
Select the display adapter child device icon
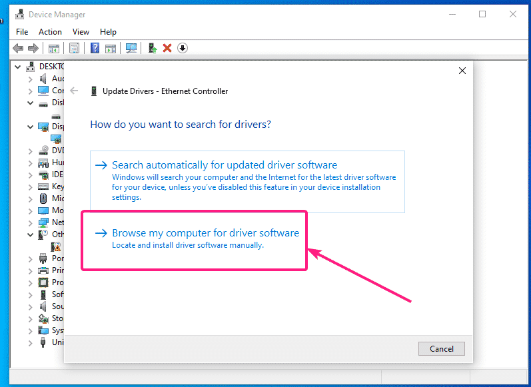[56, 139]
